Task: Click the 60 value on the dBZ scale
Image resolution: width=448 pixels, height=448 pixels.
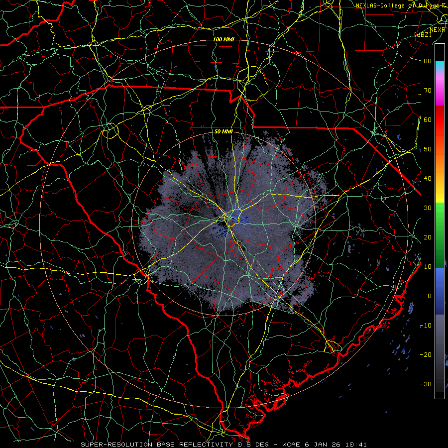Action: 428,119
